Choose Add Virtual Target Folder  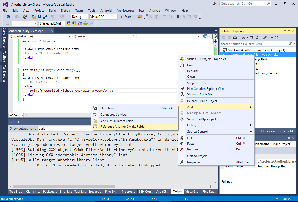tap(135, 121)
